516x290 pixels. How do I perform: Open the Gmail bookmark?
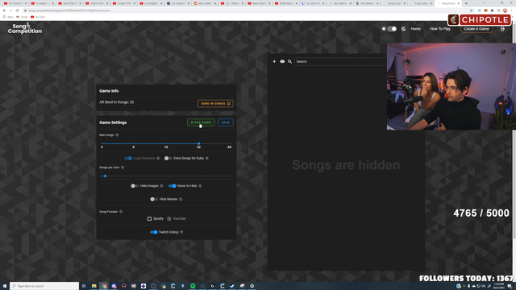tap(22, 17)
